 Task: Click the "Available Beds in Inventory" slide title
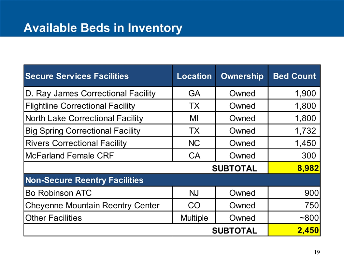click(103, 28)
